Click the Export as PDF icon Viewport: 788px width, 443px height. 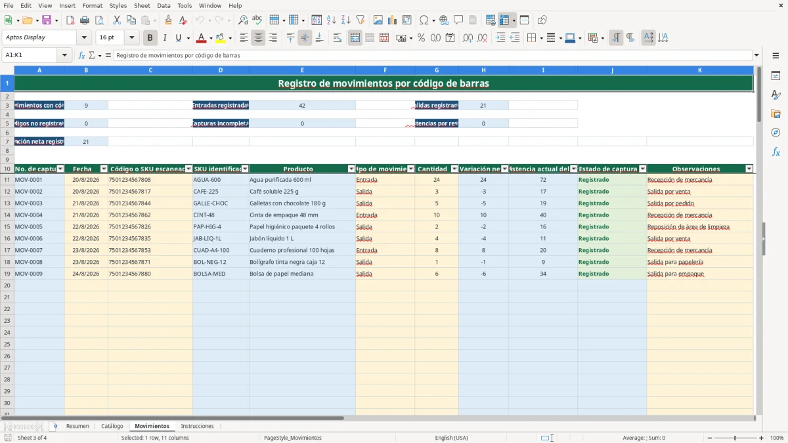point(70,20)
